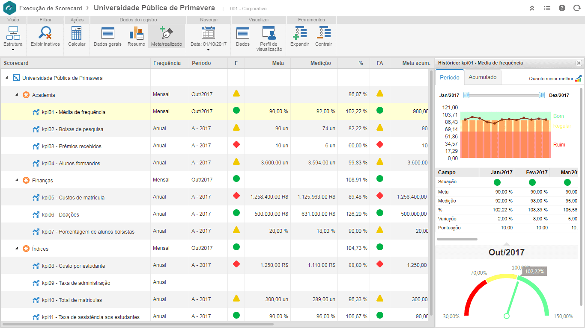Open the Data: 01/10/2017 date dropdown
The image size is (585, 328).
click(x=209, y=38)
